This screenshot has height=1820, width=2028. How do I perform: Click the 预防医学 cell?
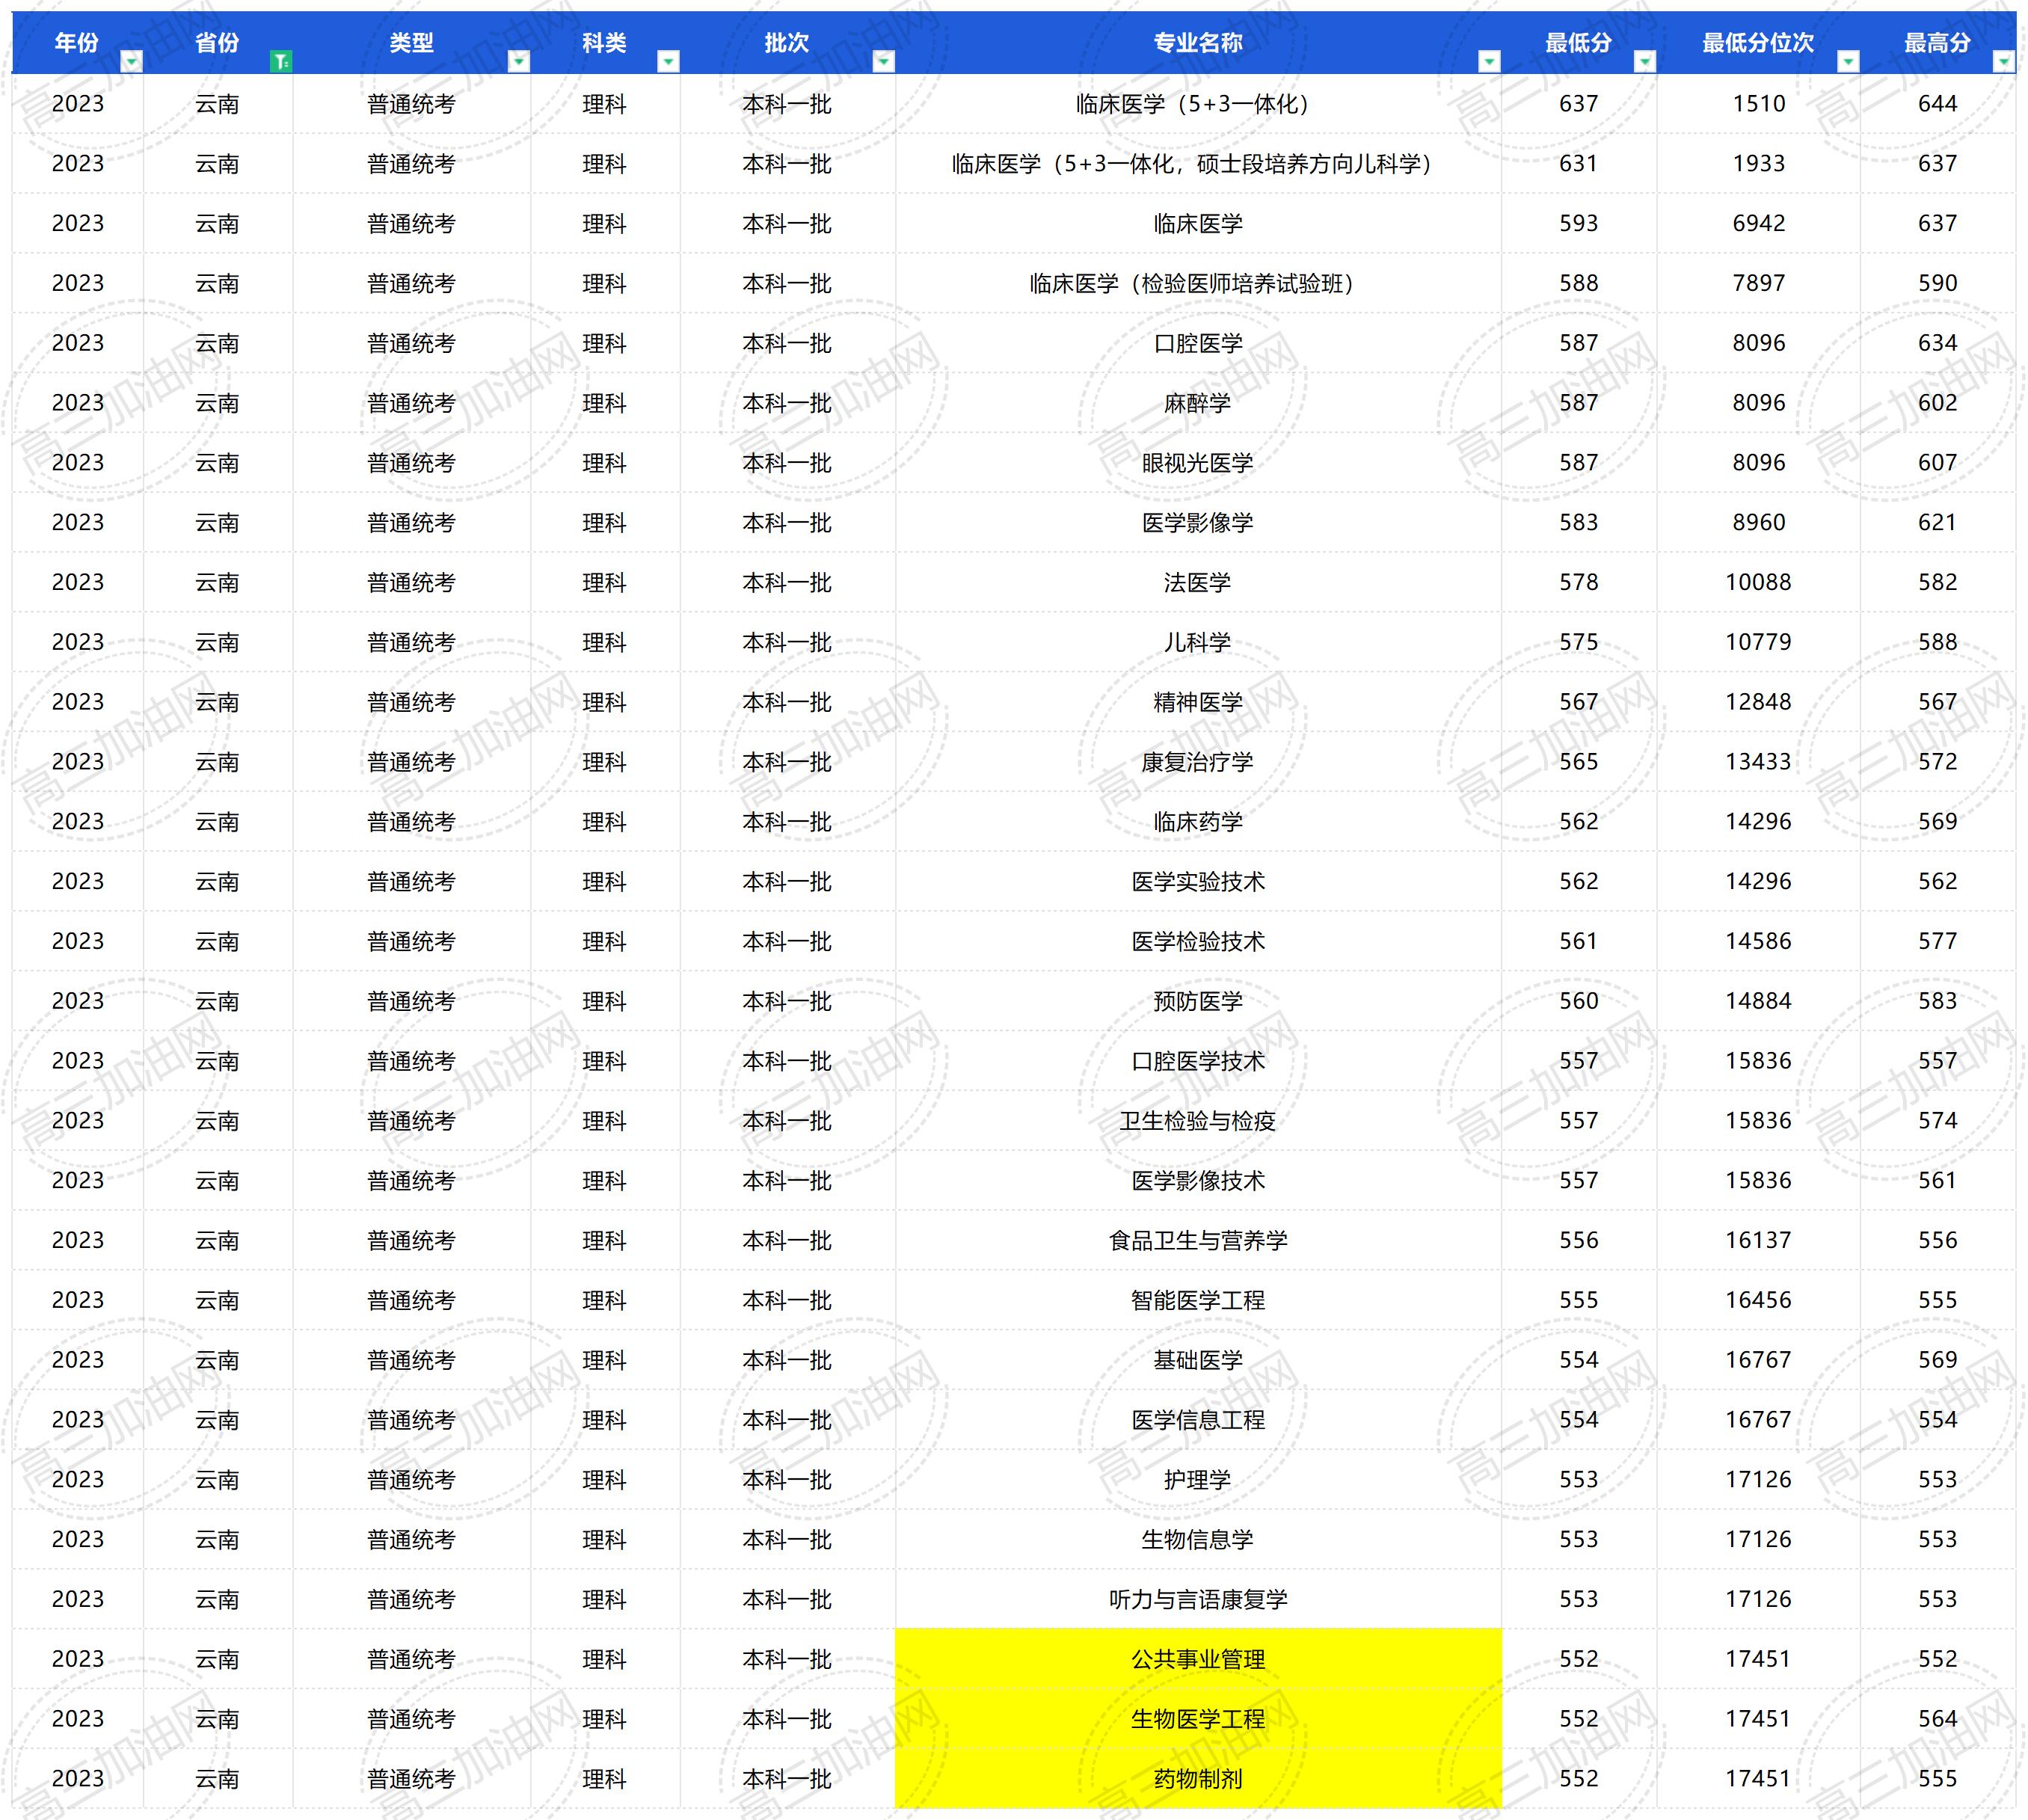coord(1198,1001)
